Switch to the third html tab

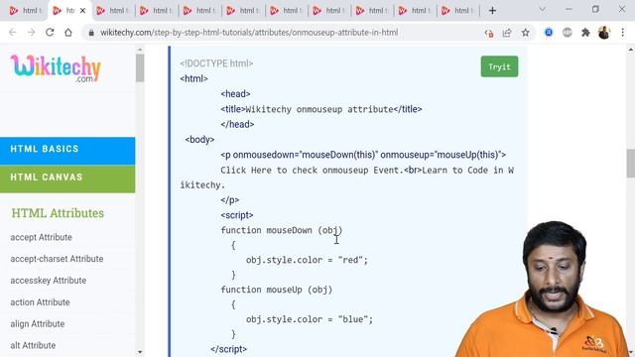click(x=113, y=11)
